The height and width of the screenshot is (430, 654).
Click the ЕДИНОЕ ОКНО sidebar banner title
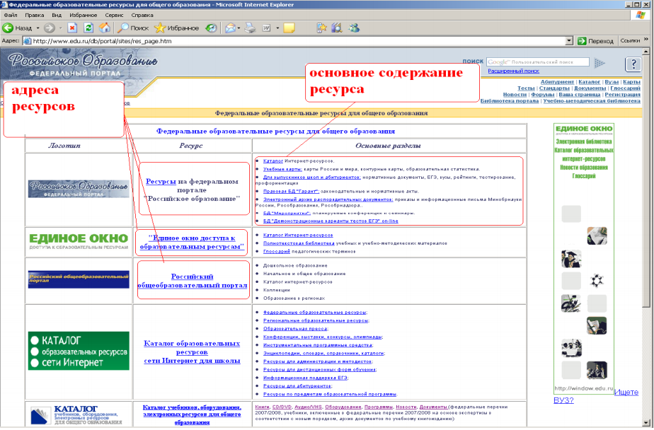click(584, 129)
